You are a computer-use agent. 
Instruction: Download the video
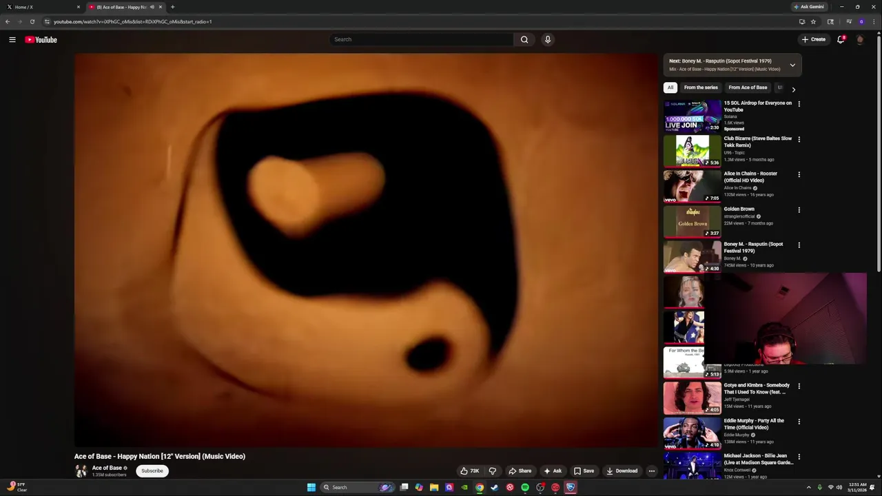pyautogui.click(x=622, y=471)
